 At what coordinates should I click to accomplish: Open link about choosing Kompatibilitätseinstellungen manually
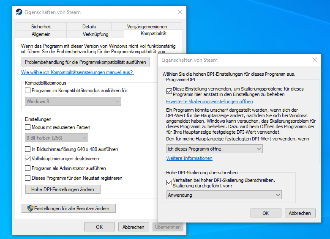click(x=77, y=72)
